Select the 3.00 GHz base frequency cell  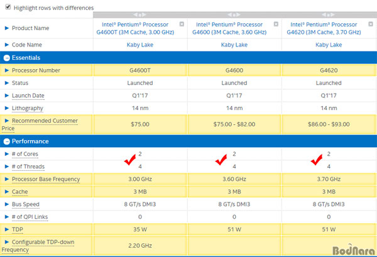click(x=140, y=179)
